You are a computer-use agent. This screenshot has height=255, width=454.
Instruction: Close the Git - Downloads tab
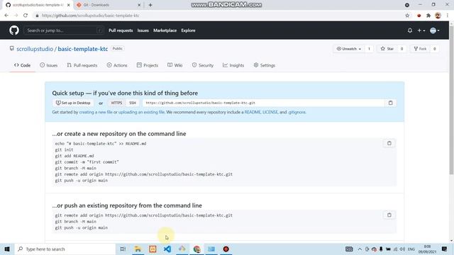(x=139, y=5)
